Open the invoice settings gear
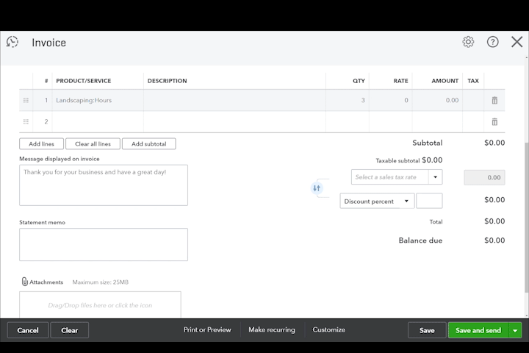 (468, 42)
